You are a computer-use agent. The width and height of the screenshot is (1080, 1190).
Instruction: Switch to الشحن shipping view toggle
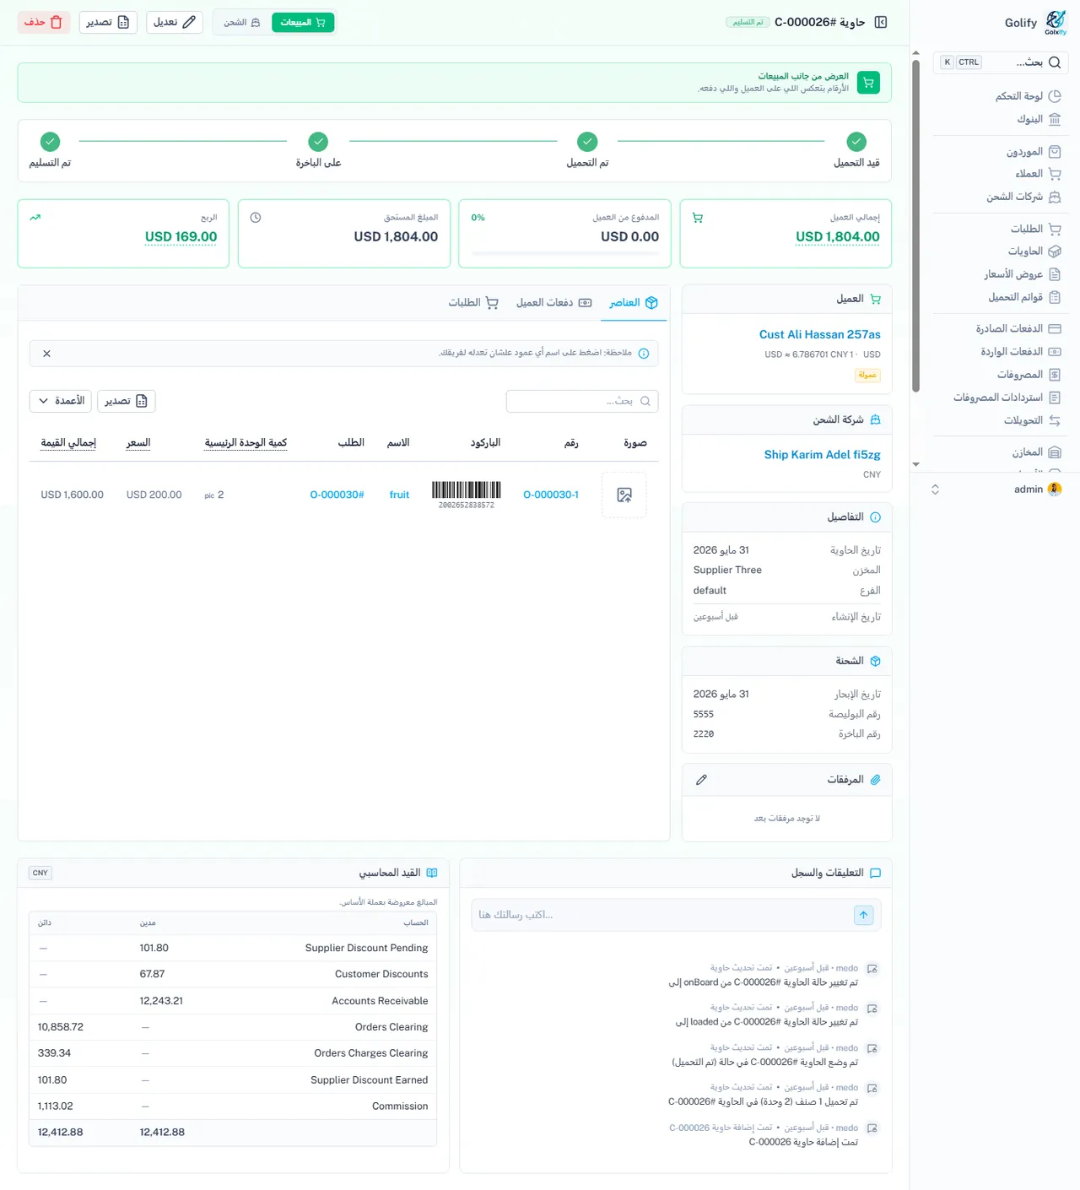242,23
